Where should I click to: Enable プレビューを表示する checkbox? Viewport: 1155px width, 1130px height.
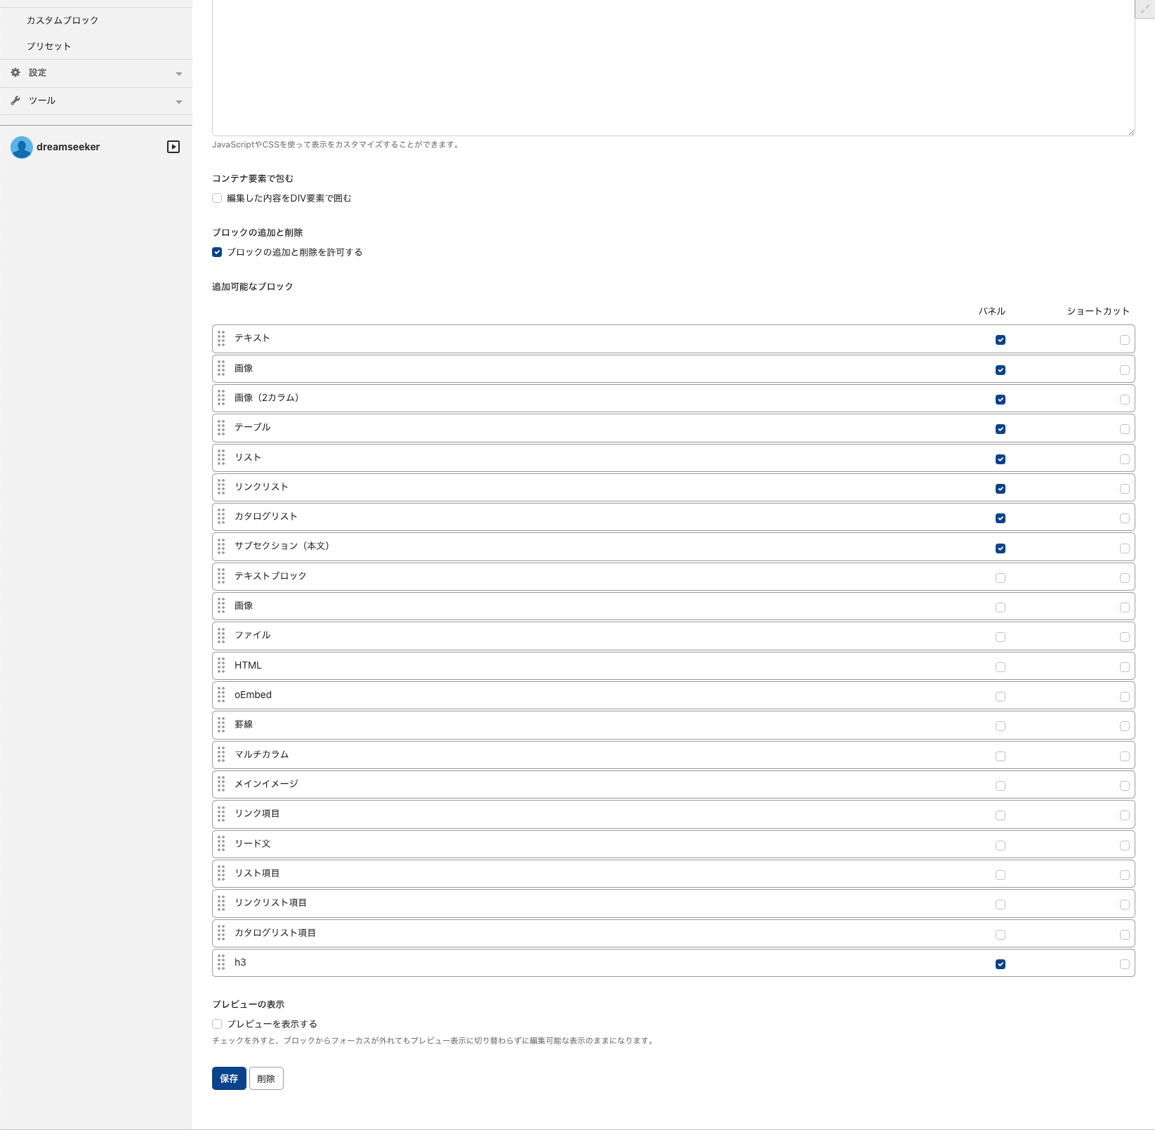point(217,1024)
